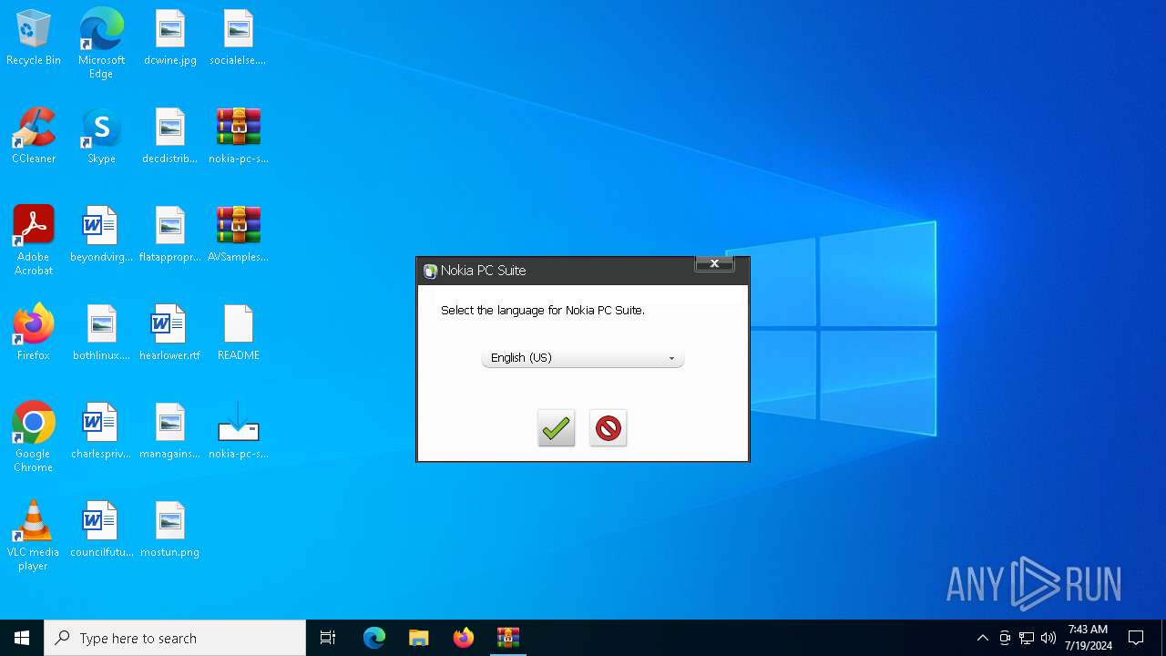Open the Recycle Bin desktop icon
Screen dimensions: 1166x656
(34, 38)
